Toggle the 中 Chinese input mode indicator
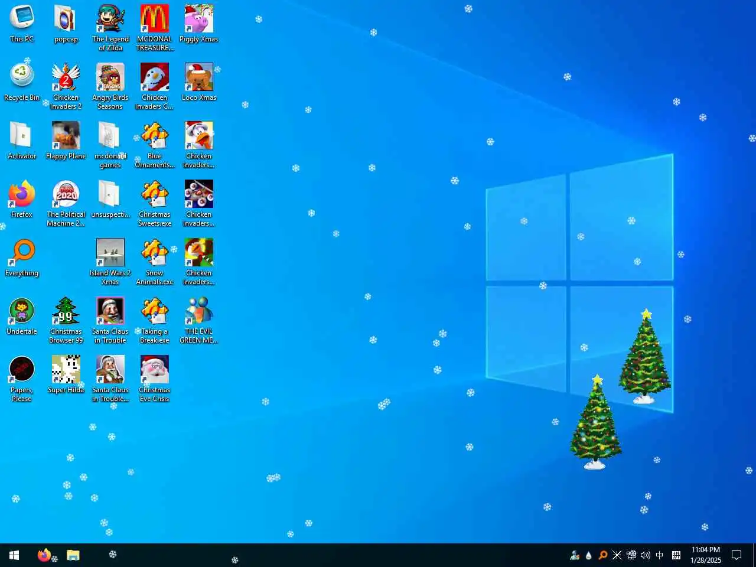The height and width of the screenshot is (567, 756). pyautogui.click(x=660, y=555)
